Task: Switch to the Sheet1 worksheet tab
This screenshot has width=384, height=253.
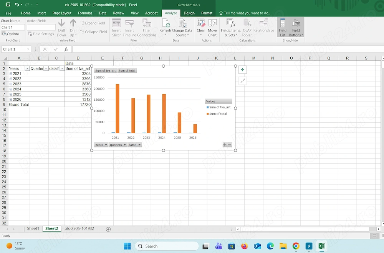Action: (x=33, y=228)
